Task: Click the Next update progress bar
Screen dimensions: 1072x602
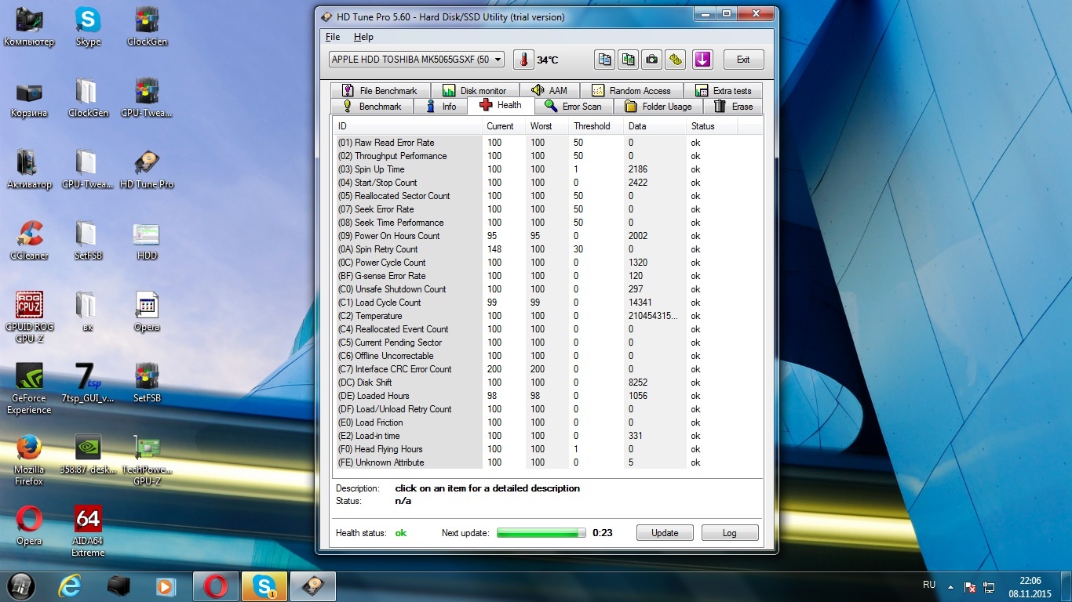Action: point(541,533)
